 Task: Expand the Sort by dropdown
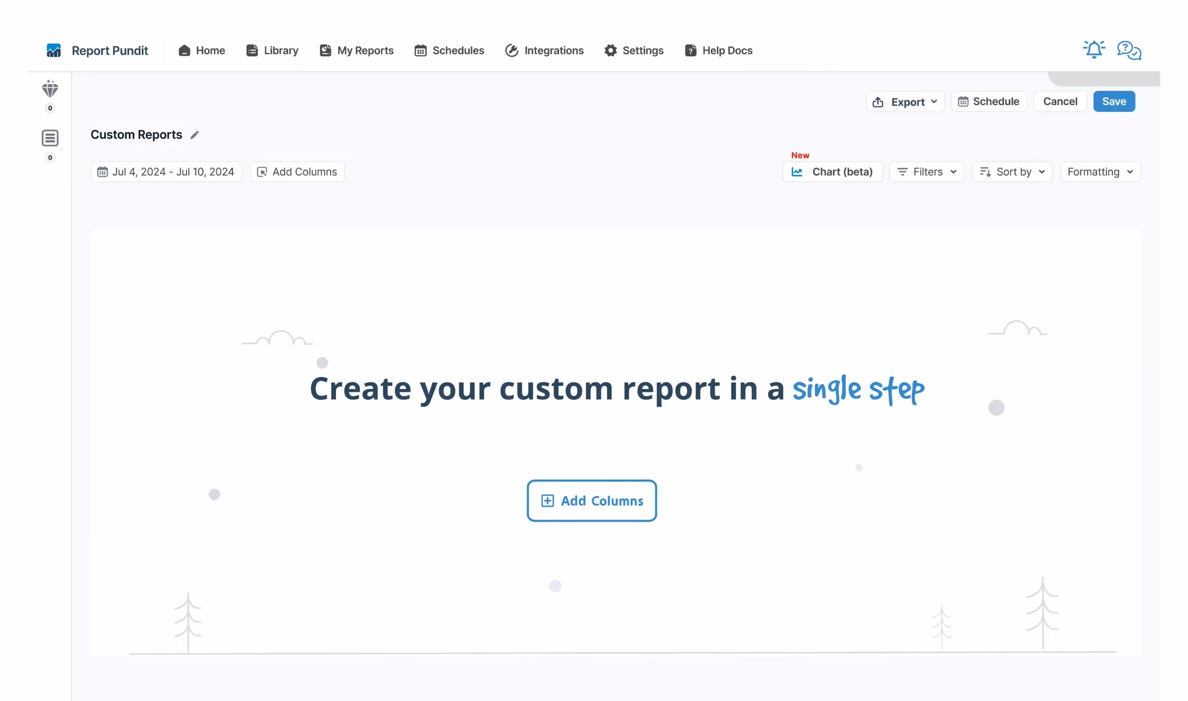[x=1012, y=172]
